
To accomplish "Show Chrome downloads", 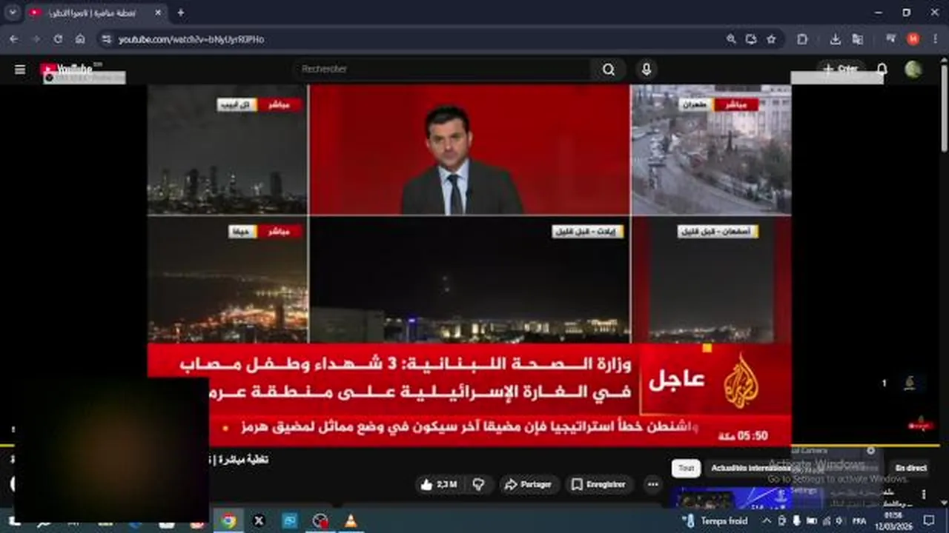I will (836, 39).
